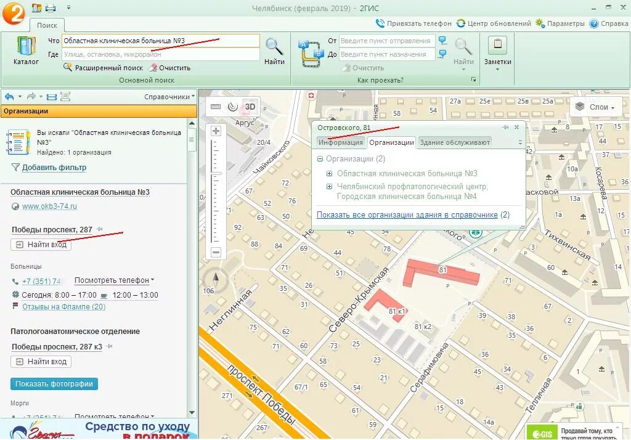Image resolution: width=631 pixels, height=440 pixels.
Task: Click the map zoom slider handle
Action: 216,174
